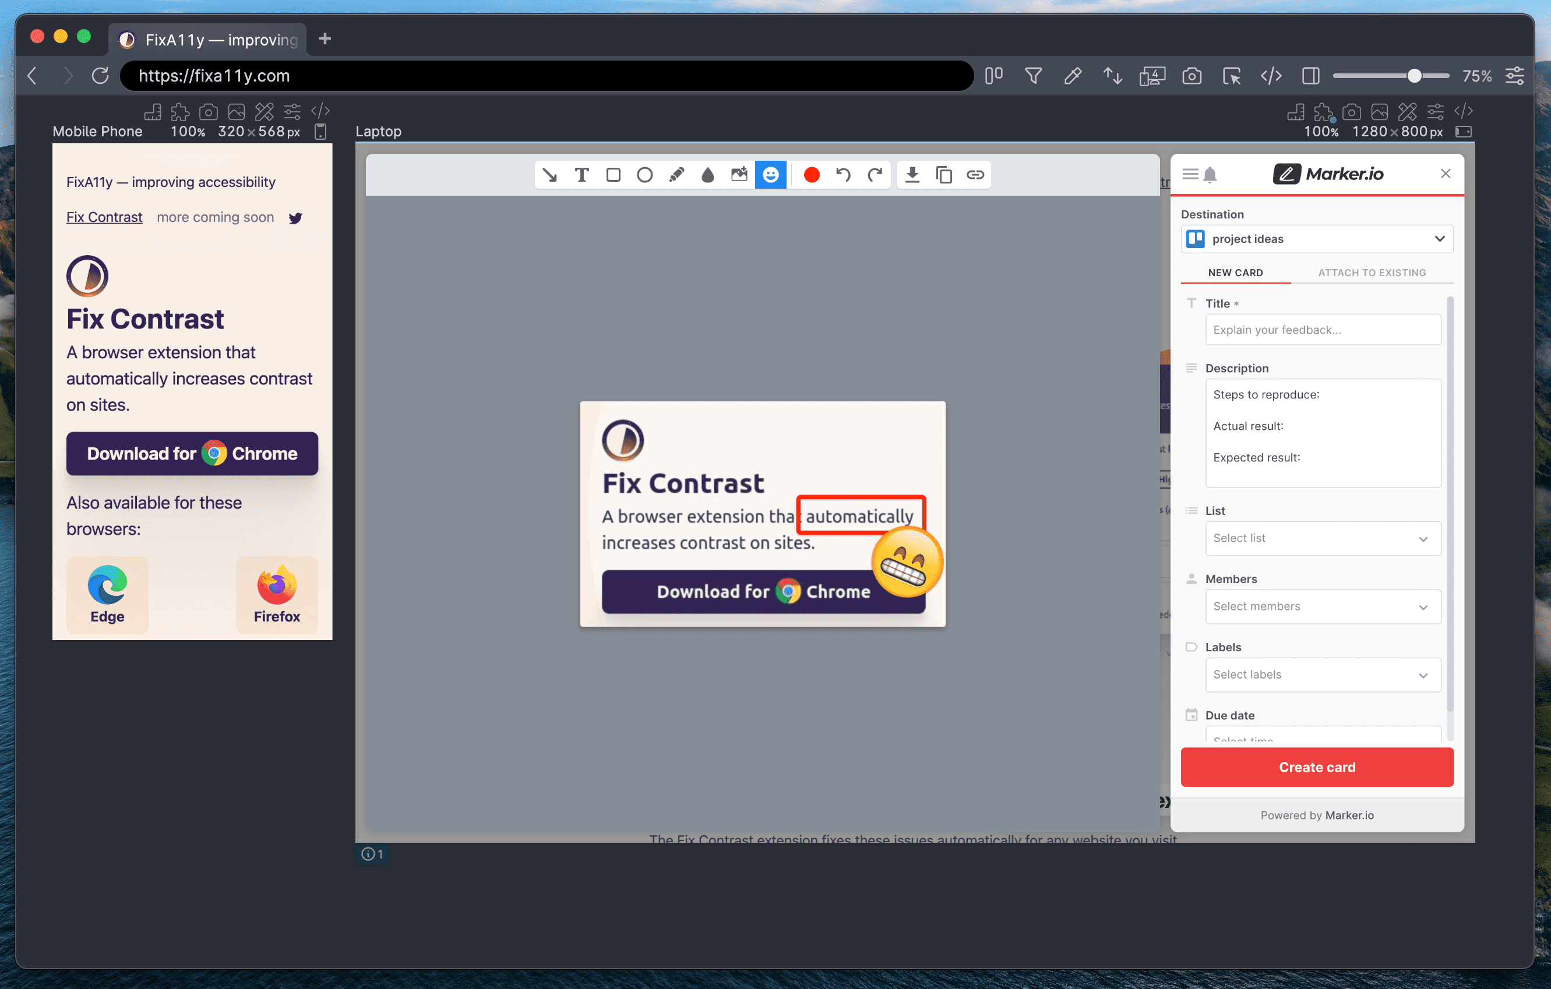Viewport: 1551px width, 989px height.
Task: Click the link icon in annotation toolbar
Action: (x=975, y=175)
